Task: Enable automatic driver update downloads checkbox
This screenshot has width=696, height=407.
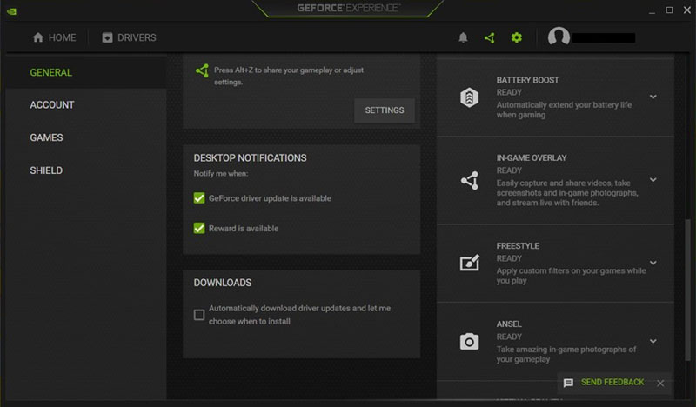Action: point(199,315)
